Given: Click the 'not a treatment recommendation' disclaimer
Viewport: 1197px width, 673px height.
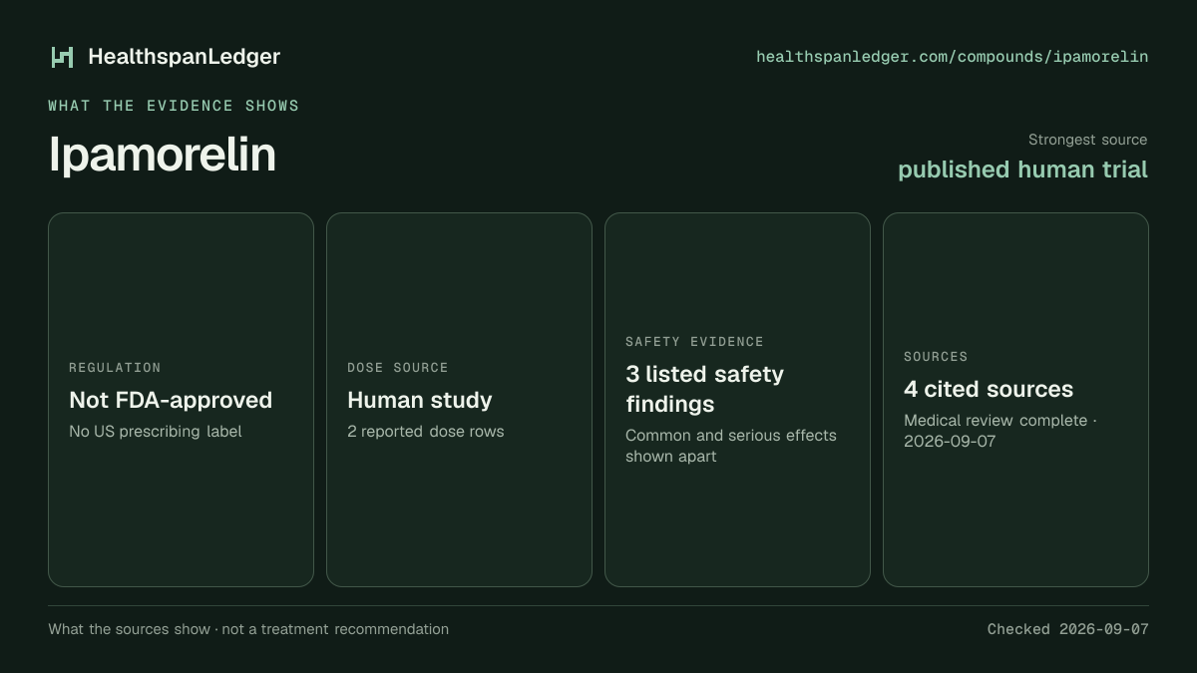Looking at the screenshot, I should (335, 629).
